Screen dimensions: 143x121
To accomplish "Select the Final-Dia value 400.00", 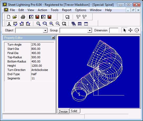I will 36,53.
